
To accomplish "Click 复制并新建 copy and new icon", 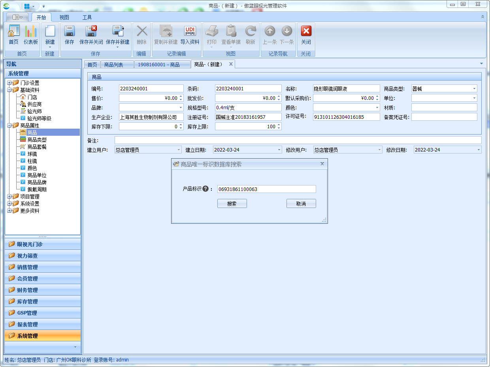I will point(166,31).
